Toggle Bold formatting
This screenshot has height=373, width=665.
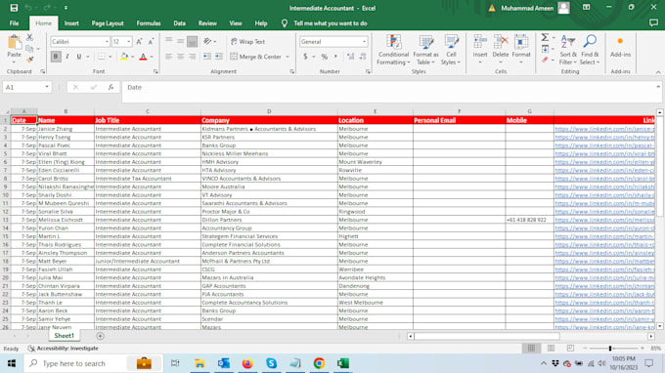[x=56, y=57]
